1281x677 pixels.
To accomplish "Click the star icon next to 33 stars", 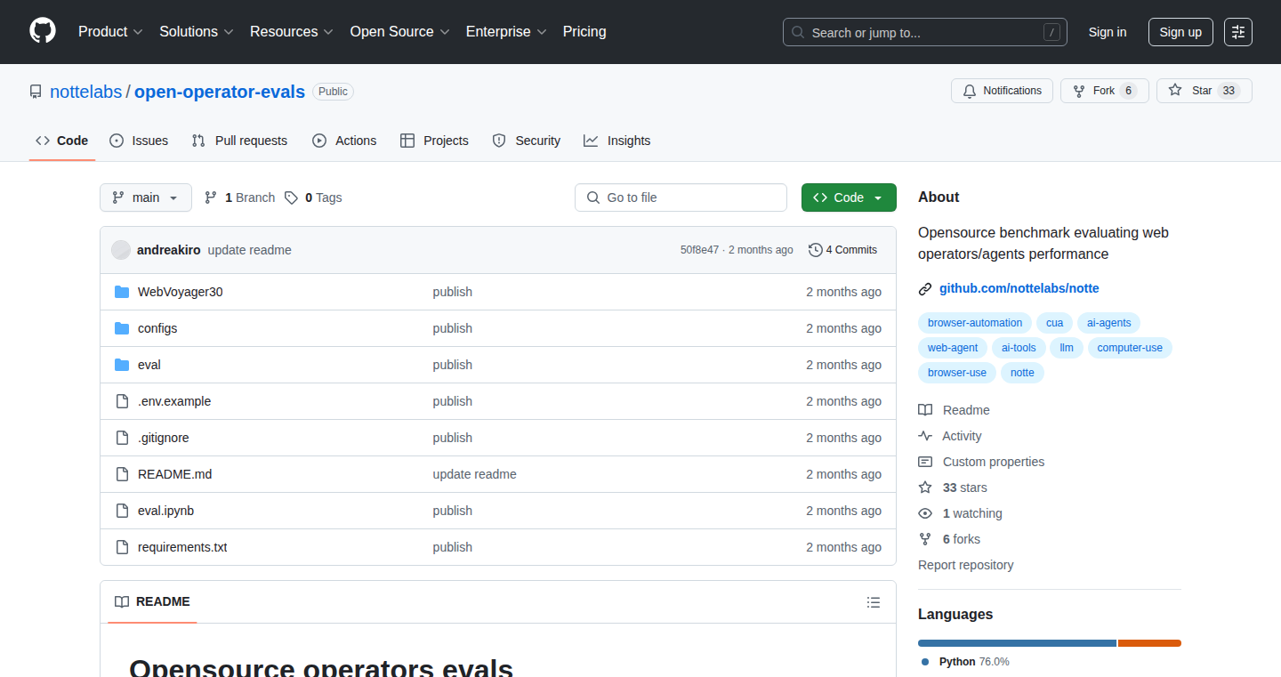I will click(x=925, y=488).
